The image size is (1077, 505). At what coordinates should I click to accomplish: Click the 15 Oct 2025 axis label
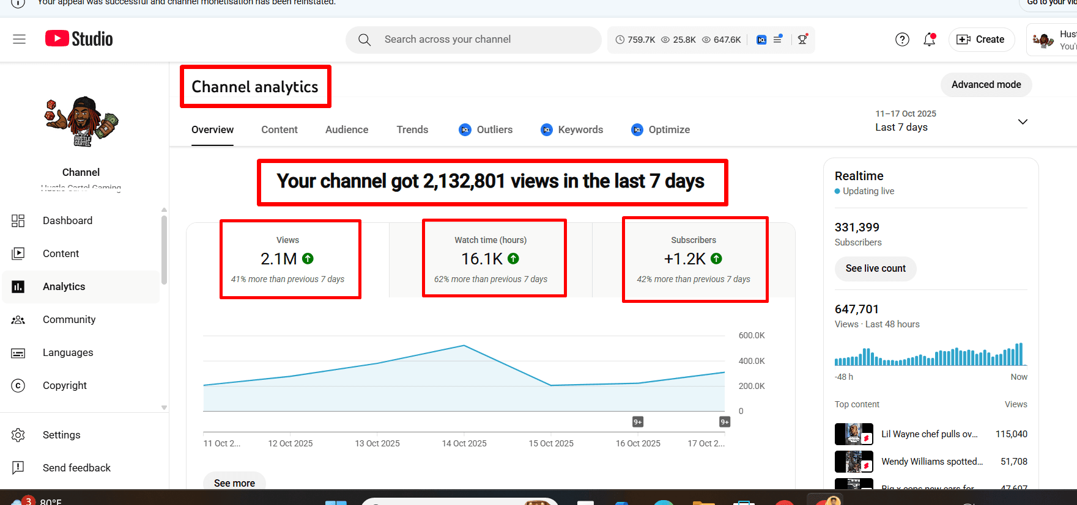tap(551, 443)
